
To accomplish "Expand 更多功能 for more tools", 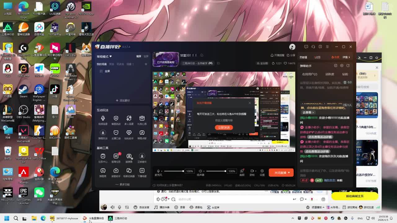I will (x=123, y=184).
